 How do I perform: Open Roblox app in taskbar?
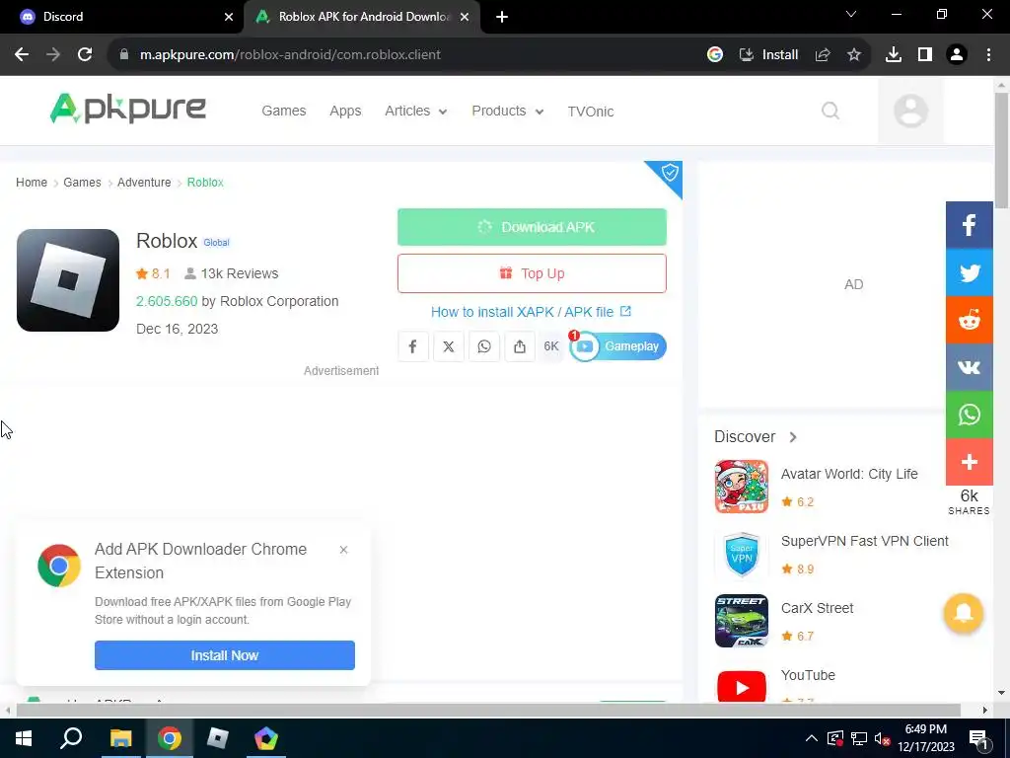pyautogui.click(x=218, y=738)
